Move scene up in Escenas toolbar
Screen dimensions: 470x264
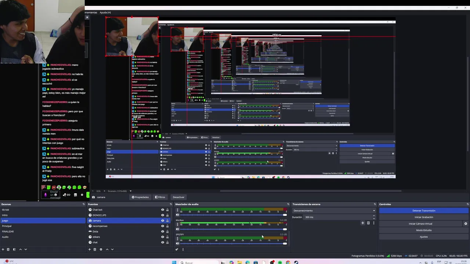(x=20, y=249)
